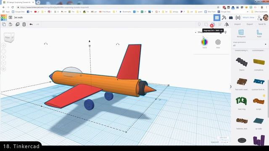Click the Paste icon in the toolbar
Viewport: 269px width, 151px height.
[x=11, y=24]
